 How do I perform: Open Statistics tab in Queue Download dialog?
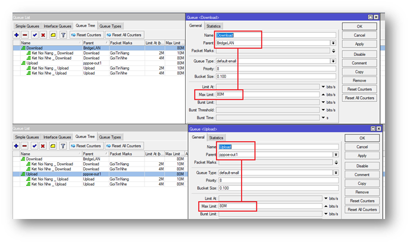[214, 26]
